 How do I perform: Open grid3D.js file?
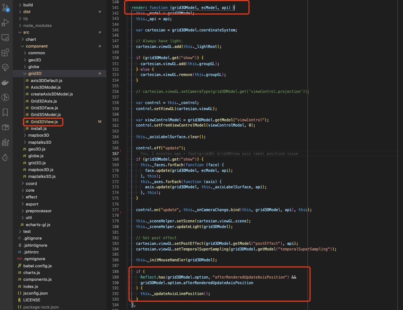(60, 163)
